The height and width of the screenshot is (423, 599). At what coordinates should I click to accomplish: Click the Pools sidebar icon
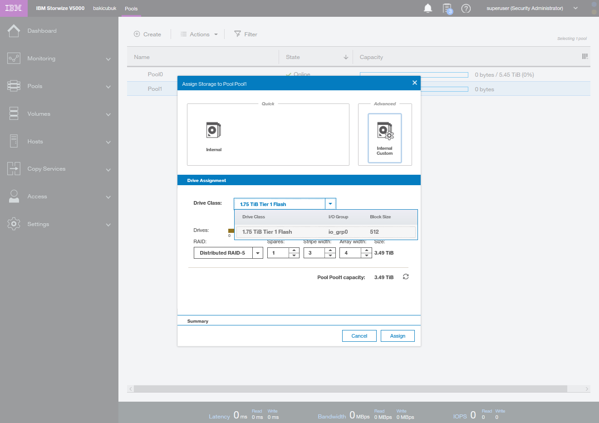coord(14,86)
